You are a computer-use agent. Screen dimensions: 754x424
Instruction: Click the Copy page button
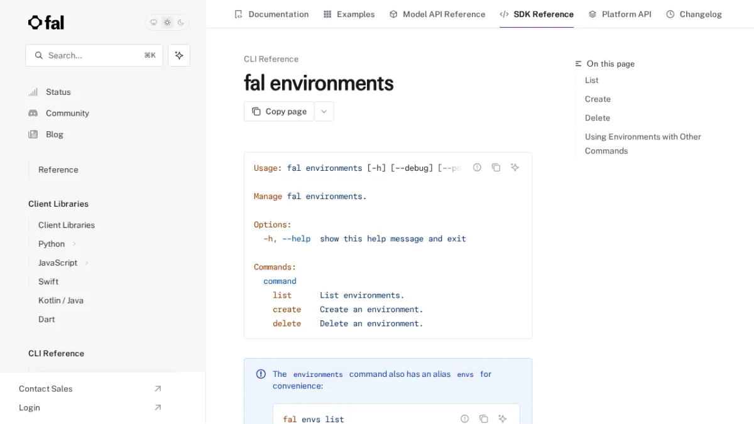click(x=279, y=111)
